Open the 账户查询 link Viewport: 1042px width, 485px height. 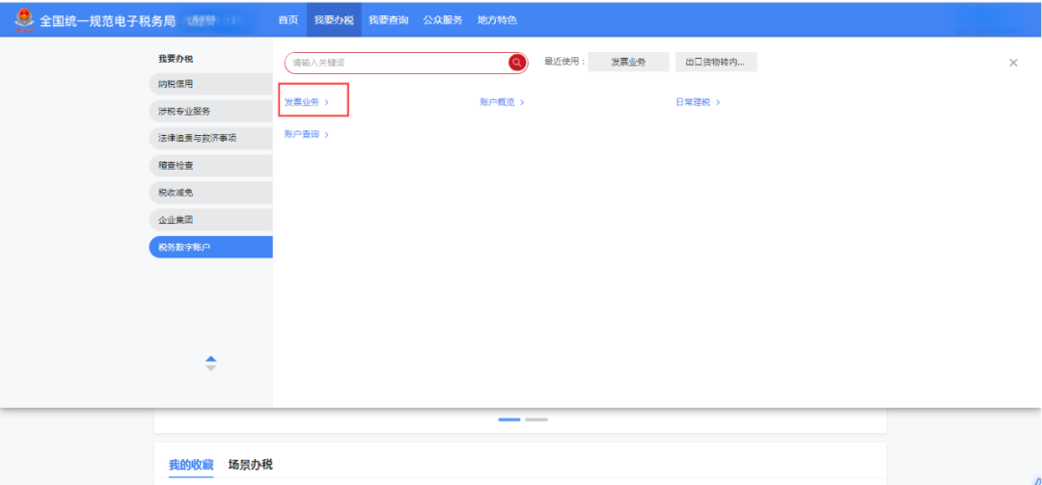pyautogui.click(x=306, y=135)
